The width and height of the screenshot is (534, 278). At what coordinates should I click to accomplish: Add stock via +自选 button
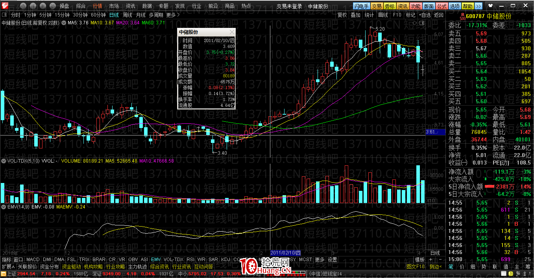tap(425, 15)
